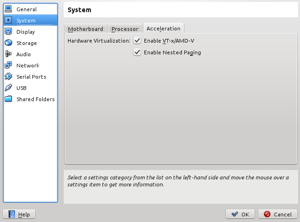300x222 pixels.
Task: Select the Display screen icon
Action: [x=8, y=31]
